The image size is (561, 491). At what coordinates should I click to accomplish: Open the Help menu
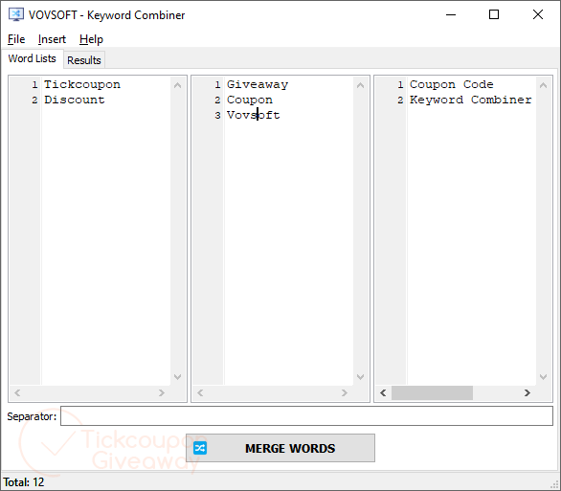(91, 39)
